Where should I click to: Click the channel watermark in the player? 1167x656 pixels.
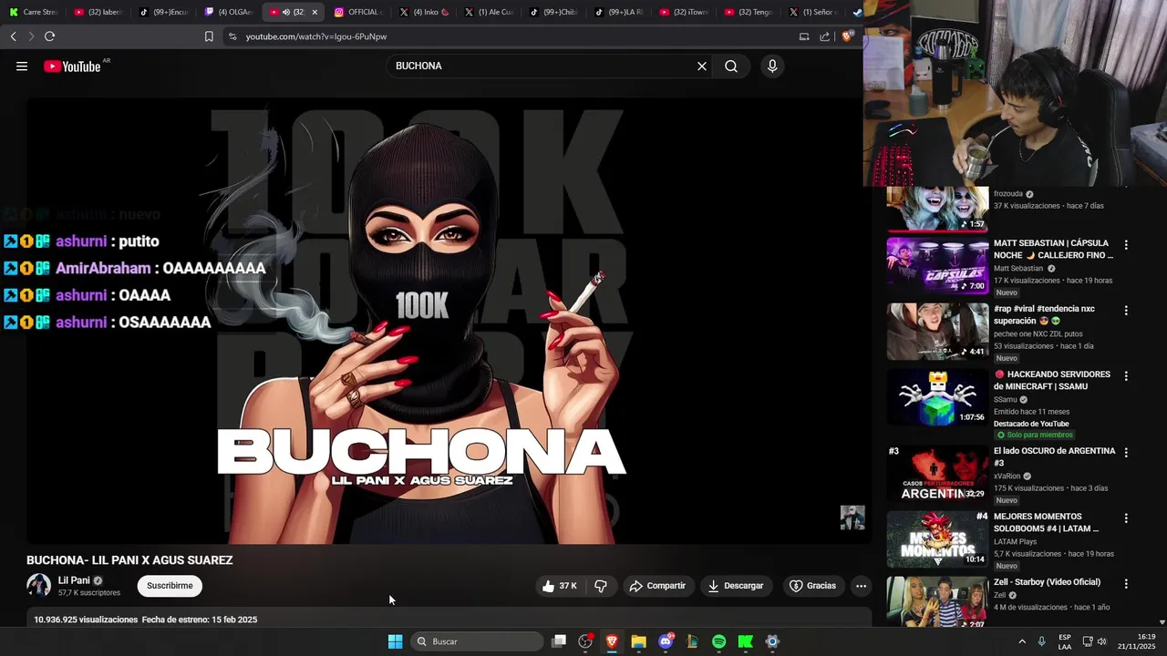852,518
